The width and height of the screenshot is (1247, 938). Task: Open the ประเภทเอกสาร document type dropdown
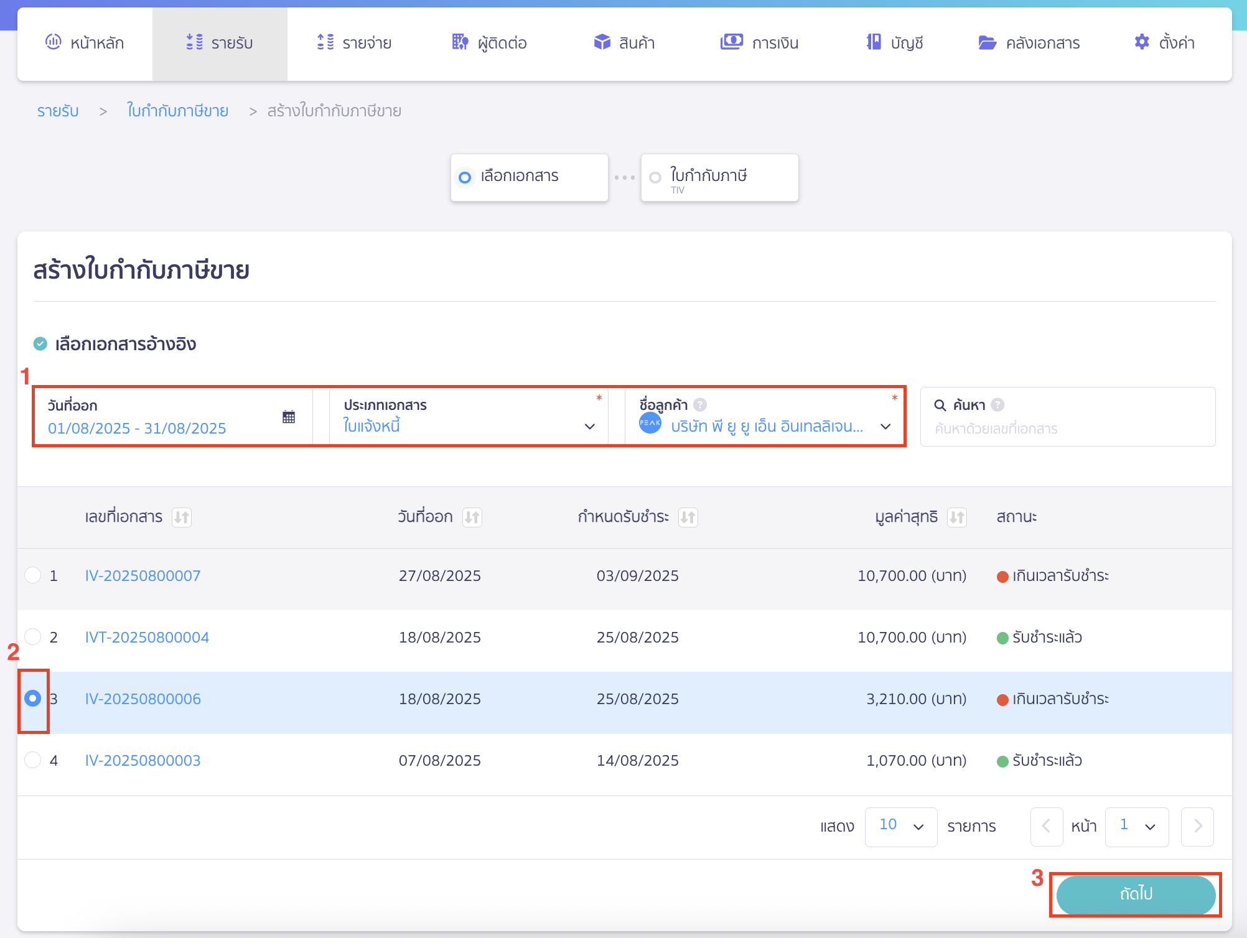[x=590, y=427]
